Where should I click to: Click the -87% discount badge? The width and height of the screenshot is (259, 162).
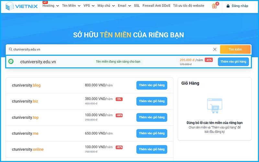(x=119, y=147)
